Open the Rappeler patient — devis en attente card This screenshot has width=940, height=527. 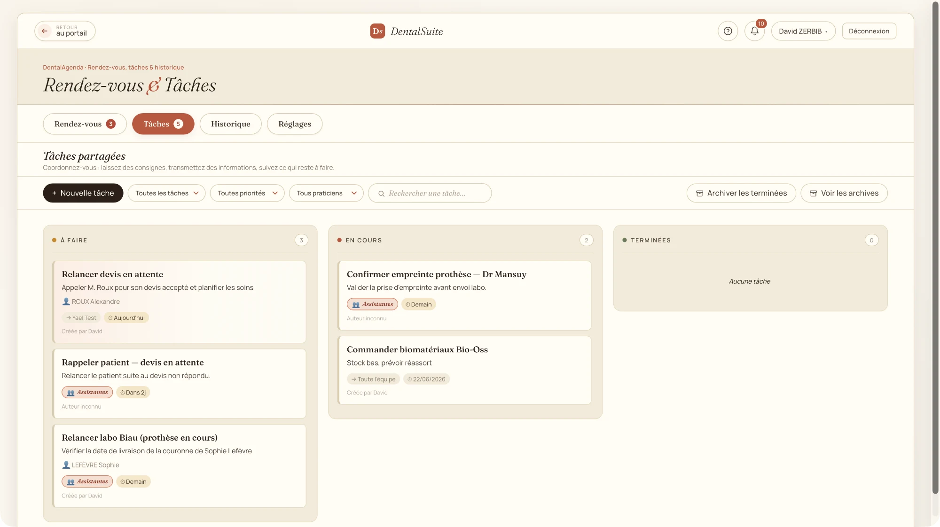tap(180, 384)
